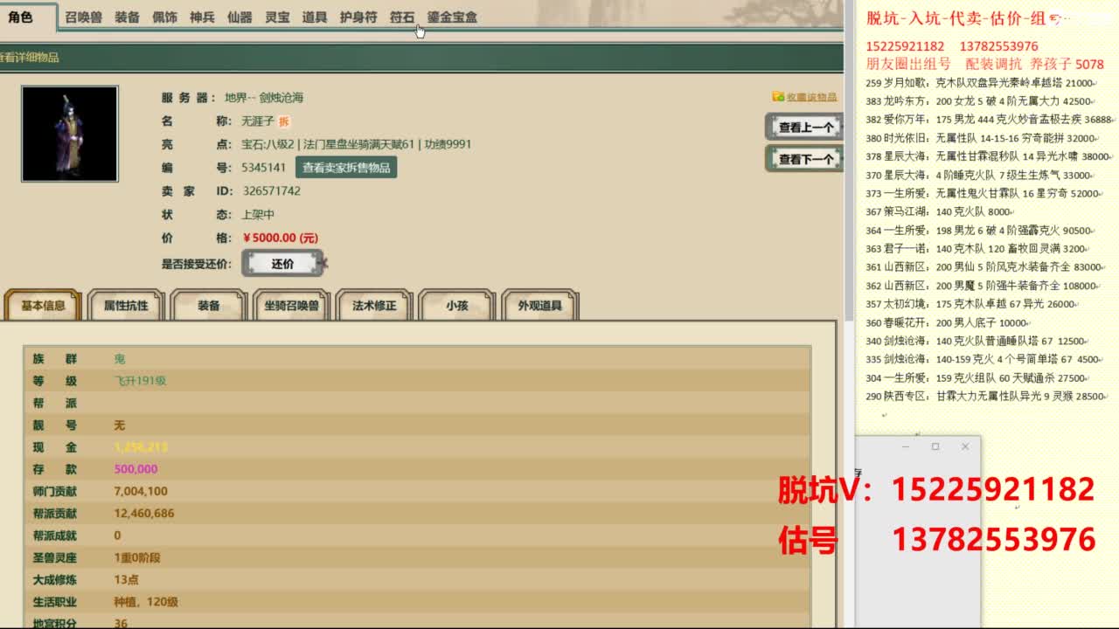
Task: View the previous item with 查看上一个
Action: click(804, 127)
